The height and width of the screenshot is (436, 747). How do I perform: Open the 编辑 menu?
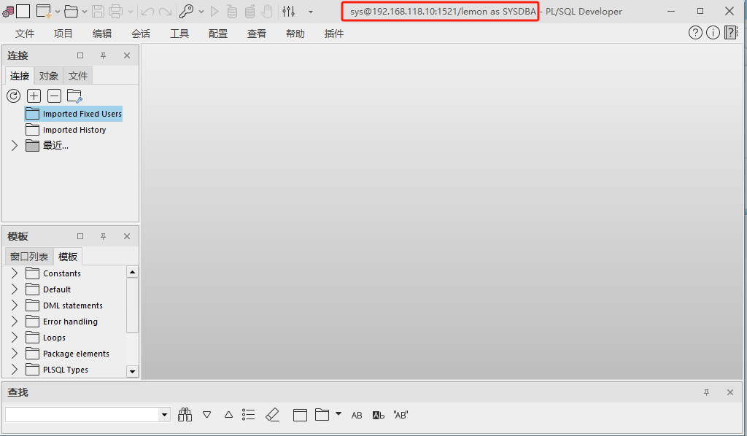click(102, 34)
